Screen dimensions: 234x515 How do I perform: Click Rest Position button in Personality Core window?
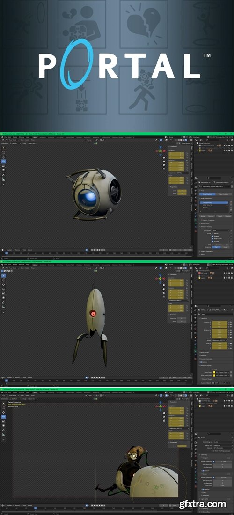coord(224,194)
